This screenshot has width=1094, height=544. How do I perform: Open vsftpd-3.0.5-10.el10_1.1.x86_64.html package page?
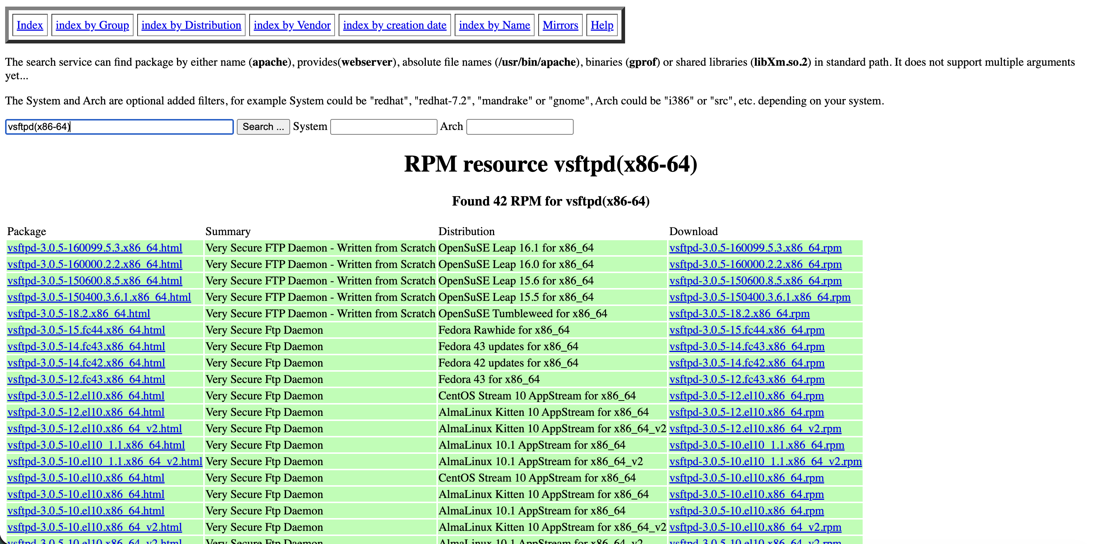point(96,445)
